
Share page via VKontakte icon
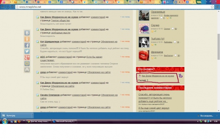pyautogui.click(x=27, y=33)
